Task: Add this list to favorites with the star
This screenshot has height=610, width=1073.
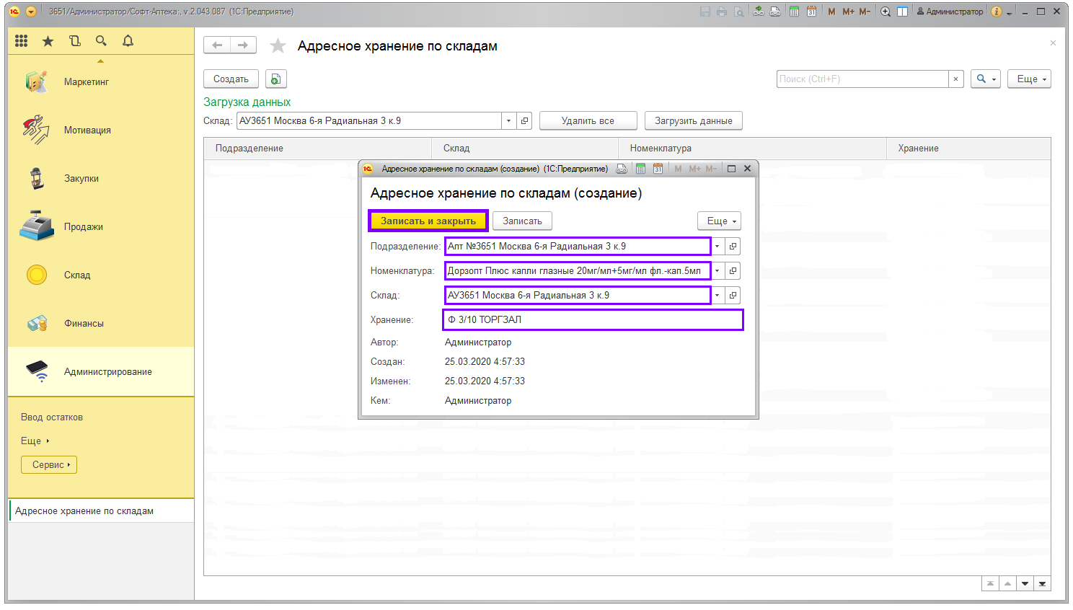Action: tap(278, 46)
